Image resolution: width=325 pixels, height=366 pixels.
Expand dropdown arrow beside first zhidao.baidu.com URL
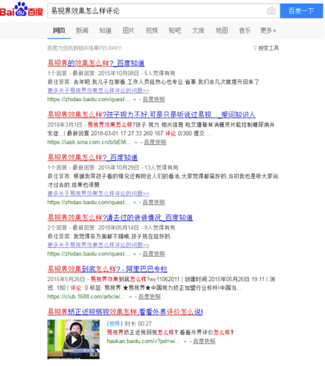pyautogui.click(x=135, y=100)
